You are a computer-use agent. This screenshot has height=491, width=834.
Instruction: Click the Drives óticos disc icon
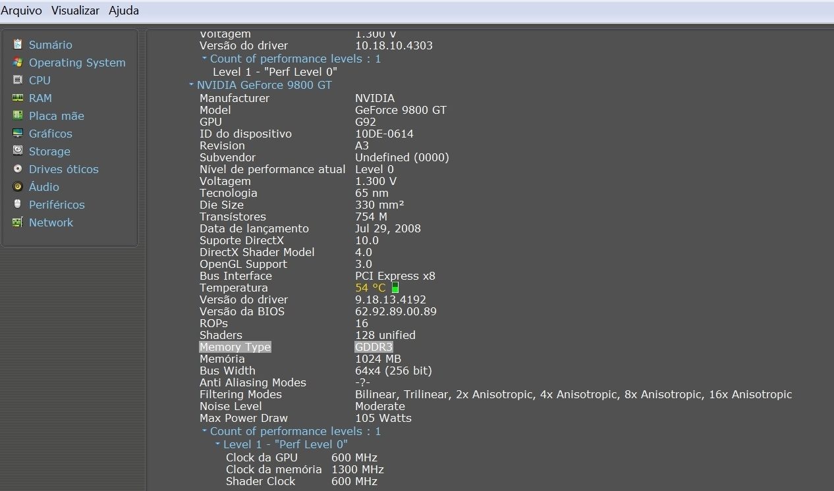click(x=18, y=169)
